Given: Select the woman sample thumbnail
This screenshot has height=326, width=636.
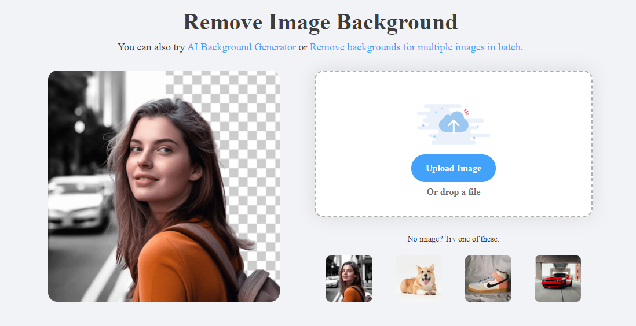Looking at the screenshot, I should [349, 279].
